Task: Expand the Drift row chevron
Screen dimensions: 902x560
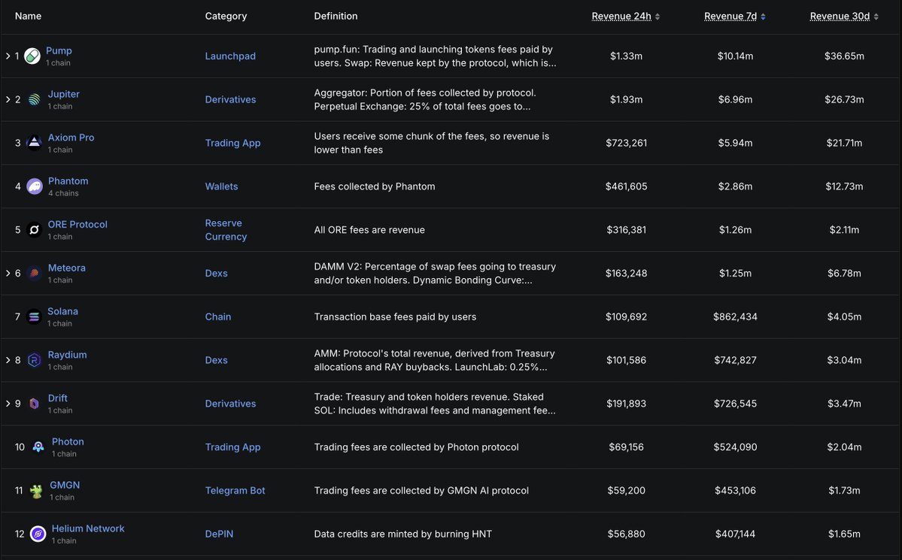Action: point(8,404)
